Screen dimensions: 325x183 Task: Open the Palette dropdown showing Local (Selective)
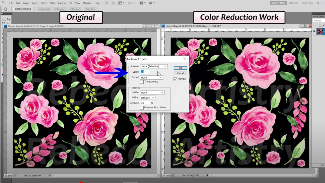coord(154,66)
